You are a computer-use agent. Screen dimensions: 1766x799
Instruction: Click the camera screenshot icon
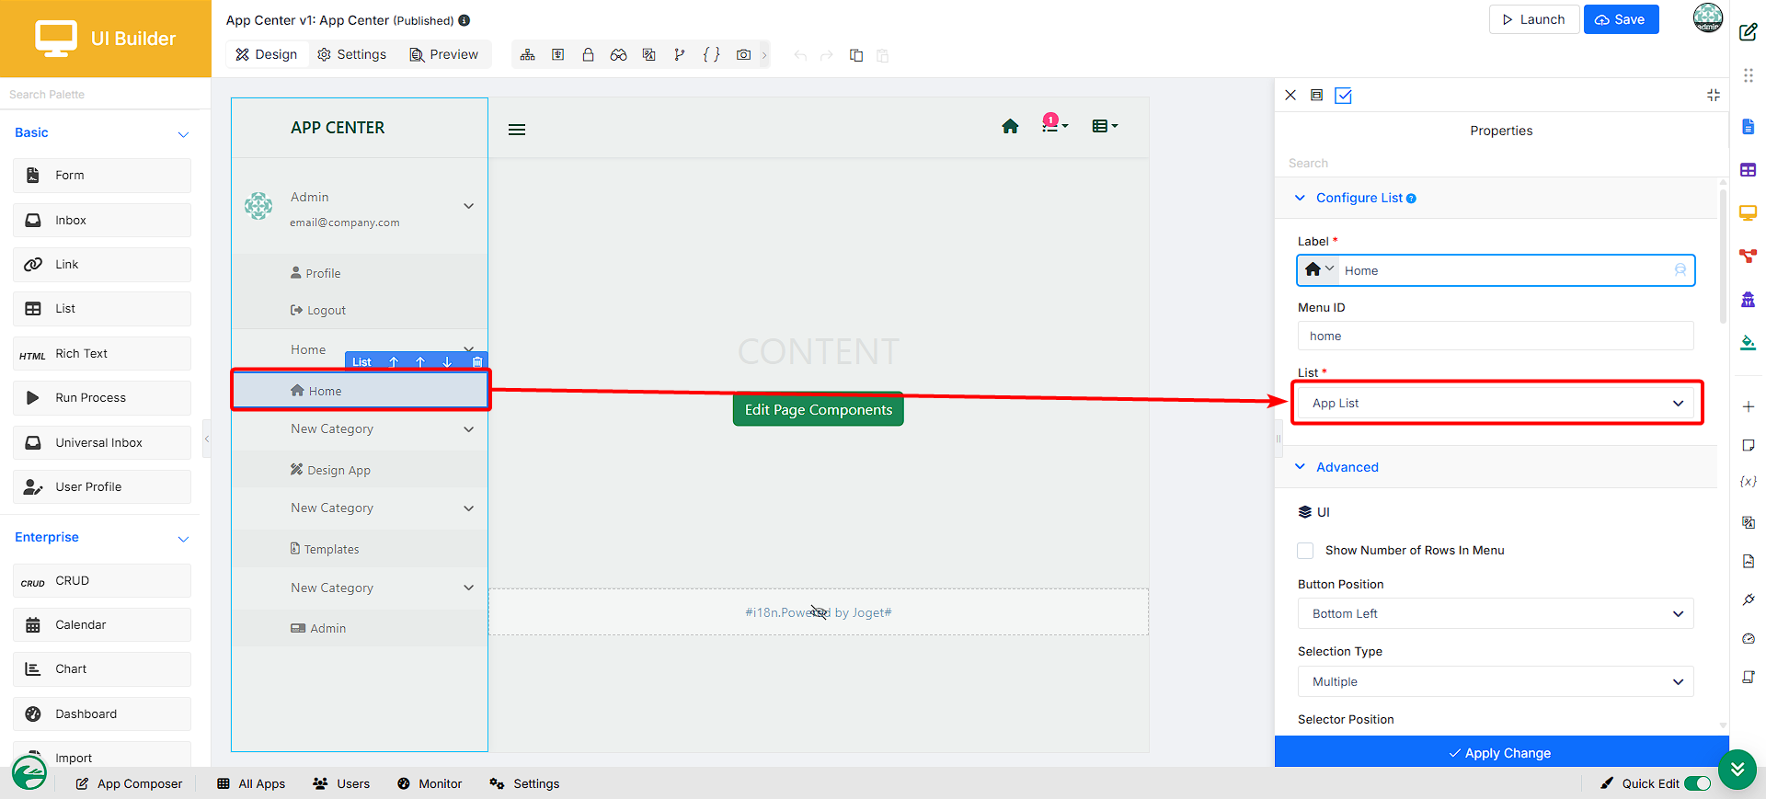click(743, 55)
